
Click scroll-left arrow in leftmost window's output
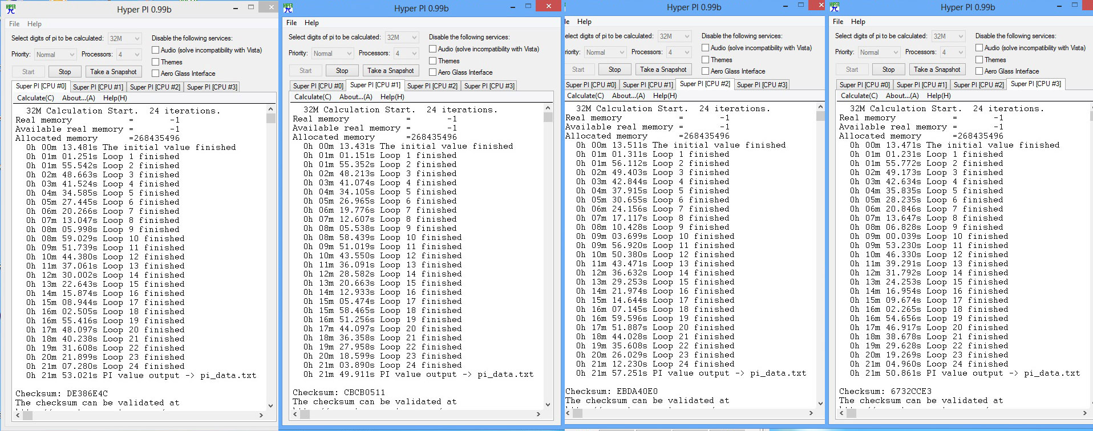pyautogui.click(x=18, y=416)
